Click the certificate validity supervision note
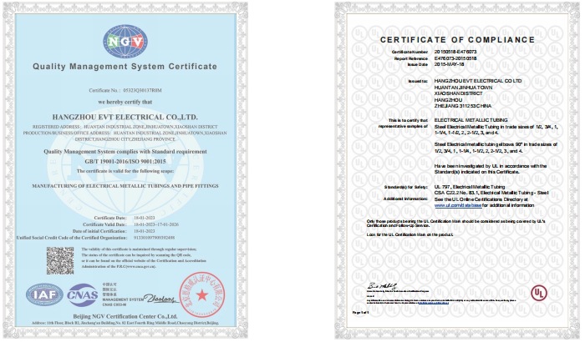 (x=144, y=258)
